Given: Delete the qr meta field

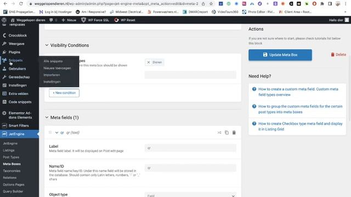Looking at the screenshot, I should (234, 132).
